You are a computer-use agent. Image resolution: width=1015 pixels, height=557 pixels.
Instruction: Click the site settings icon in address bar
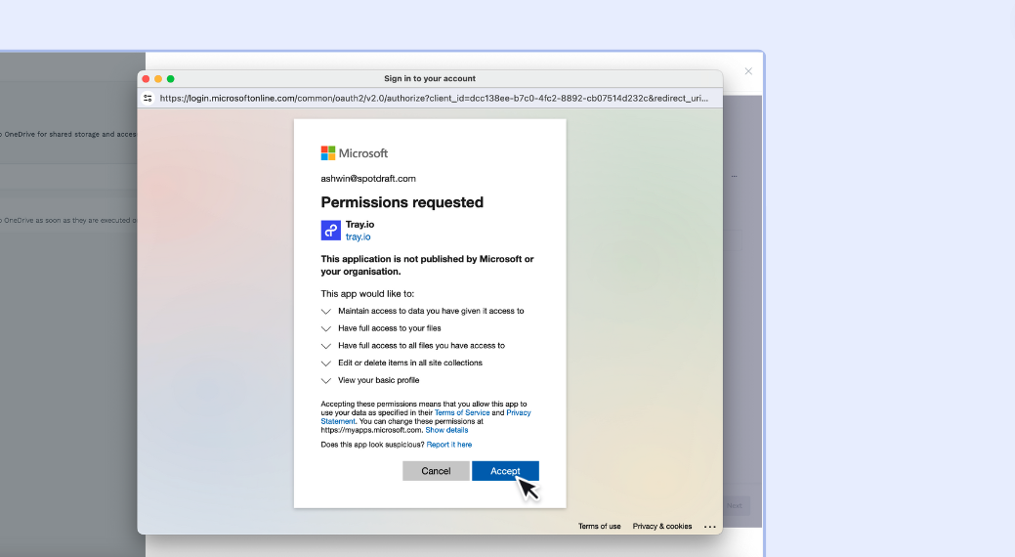[x=148, y=99]
